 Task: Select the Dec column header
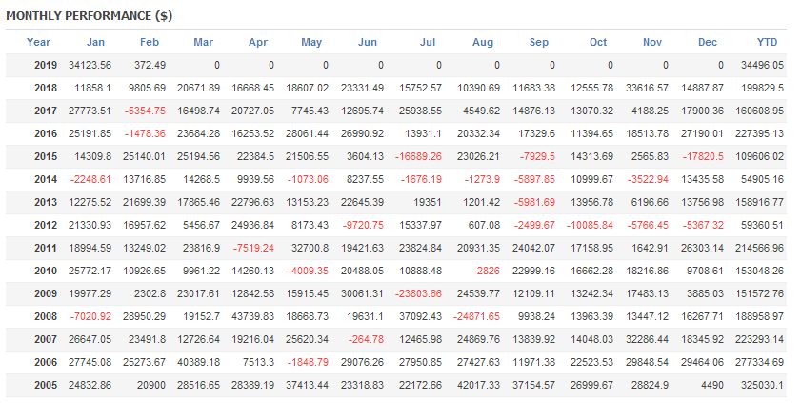708,42
